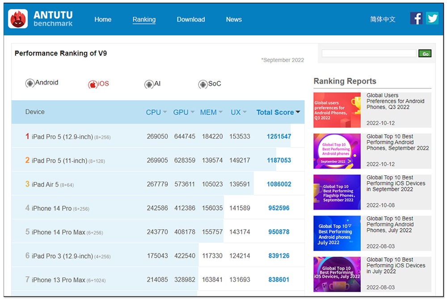Click MEM score 105023

pos(212,184)
